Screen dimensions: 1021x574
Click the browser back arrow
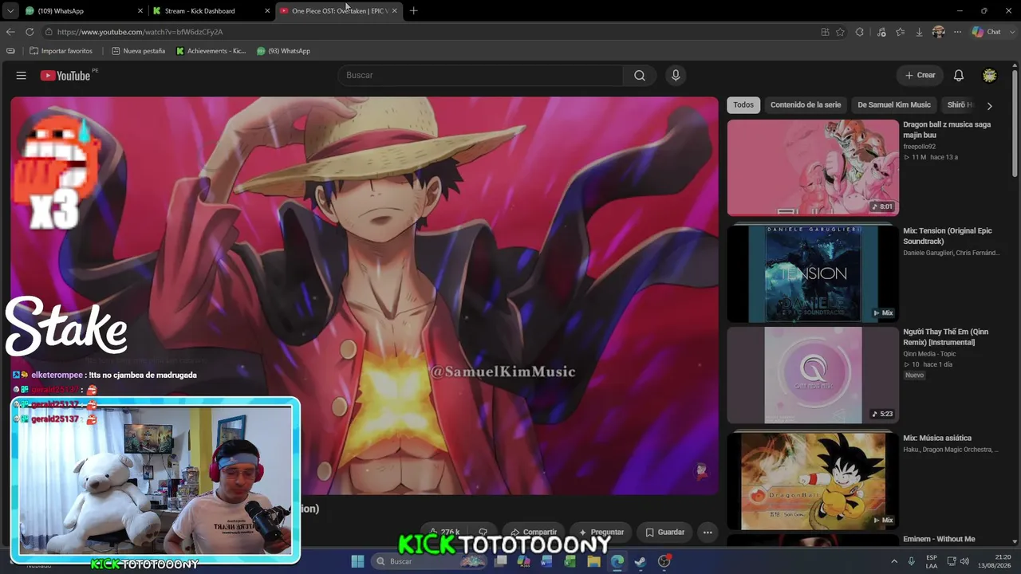[x=10, y=32]
